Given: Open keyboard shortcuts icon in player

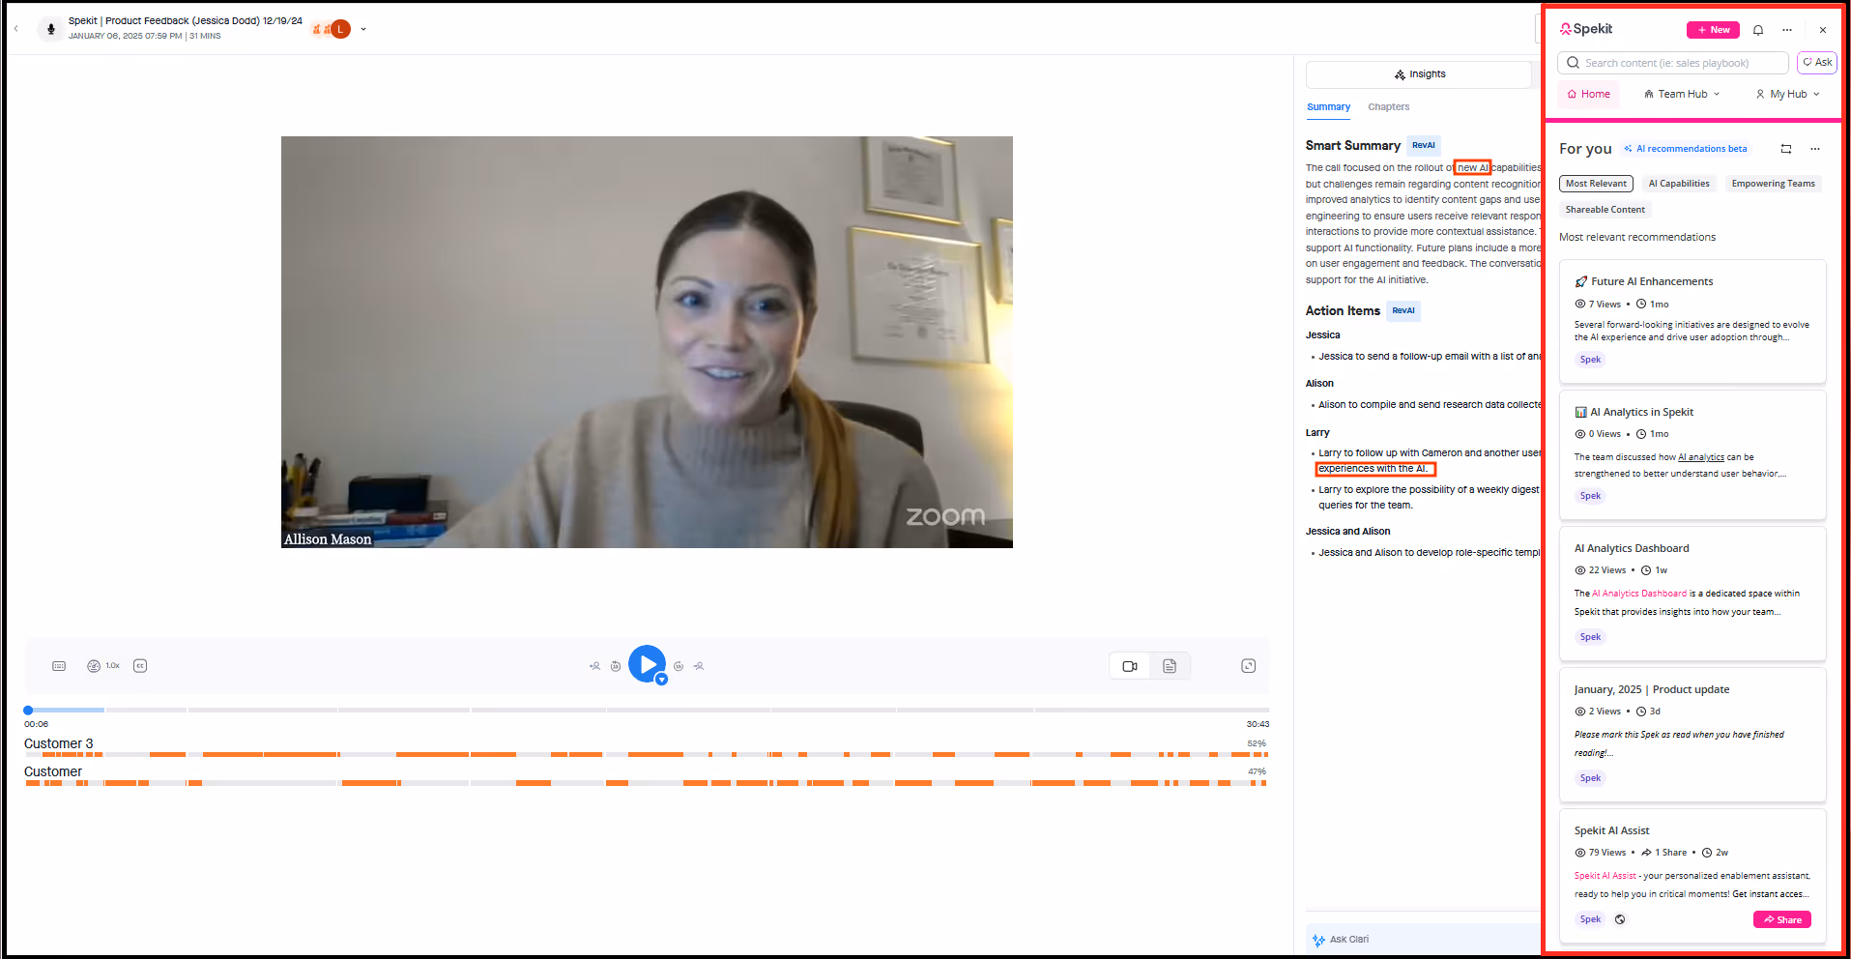Looking at the screenshot, I should point(59,666).
